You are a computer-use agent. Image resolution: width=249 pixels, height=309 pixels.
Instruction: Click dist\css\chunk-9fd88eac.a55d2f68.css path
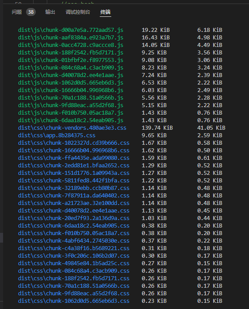point(74,294)
